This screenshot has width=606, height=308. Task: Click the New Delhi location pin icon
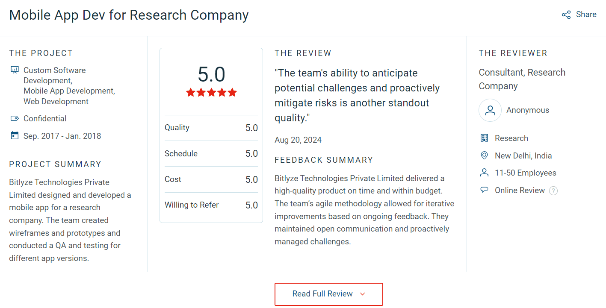click(484, 155)
